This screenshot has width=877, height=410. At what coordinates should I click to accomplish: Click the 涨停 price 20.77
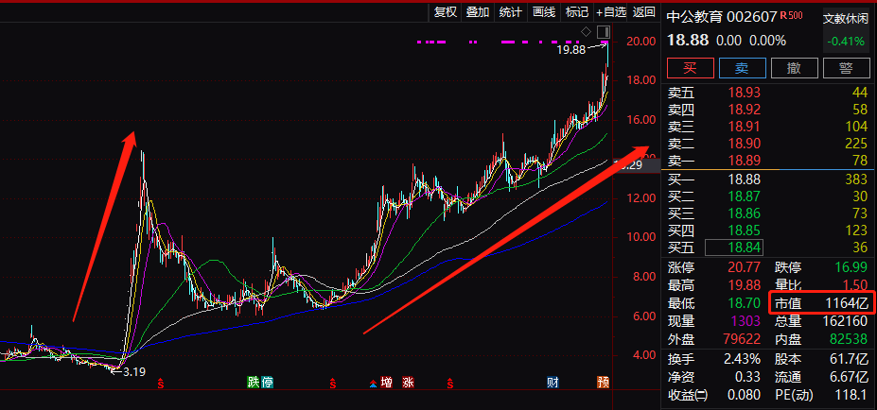pyautogui.click(x=744, y=268)
